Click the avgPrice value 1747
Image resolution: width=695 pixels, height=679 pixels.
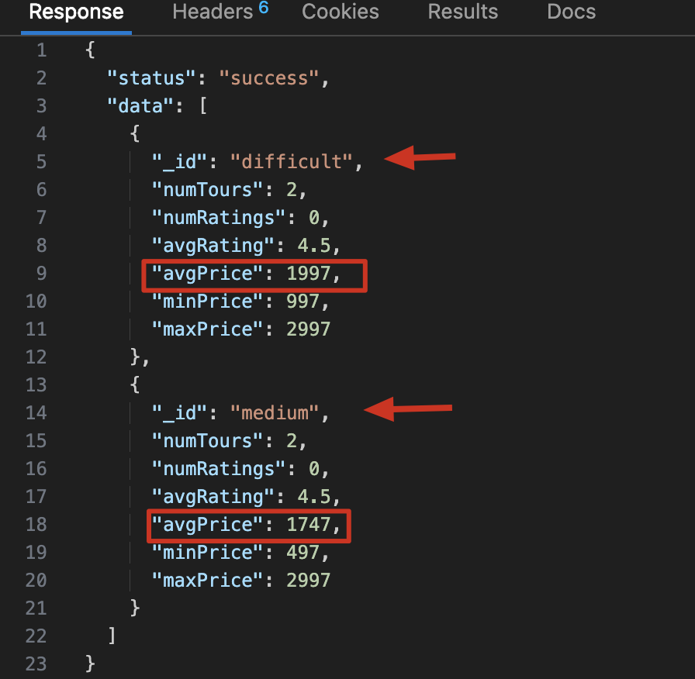pyautogui.click(x=309, y=525)
